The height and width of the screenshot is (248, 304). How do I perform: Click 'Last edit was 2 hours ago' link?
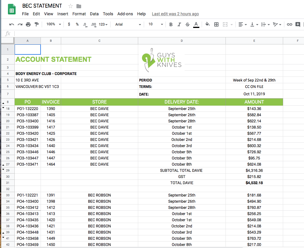[175, 14]
